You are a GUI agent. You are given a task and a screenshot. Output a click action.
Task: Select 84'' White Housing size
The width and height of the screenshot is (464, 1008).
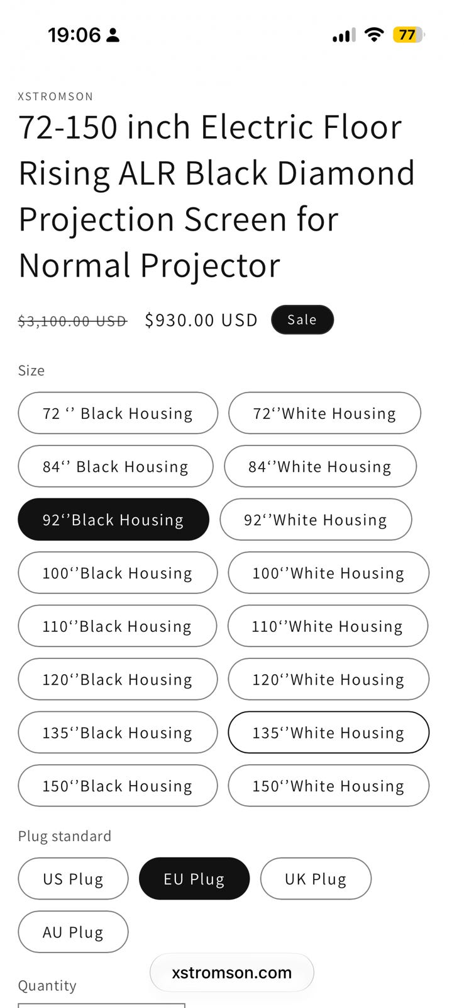pyautogui.click(x=320, y=466)
